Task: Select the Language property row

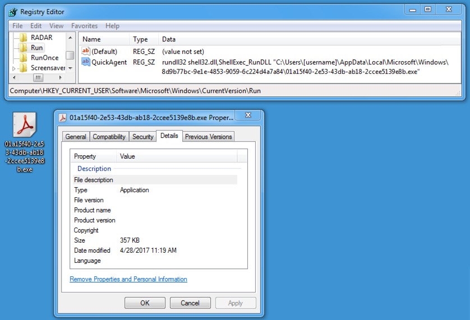Action: 155,261
